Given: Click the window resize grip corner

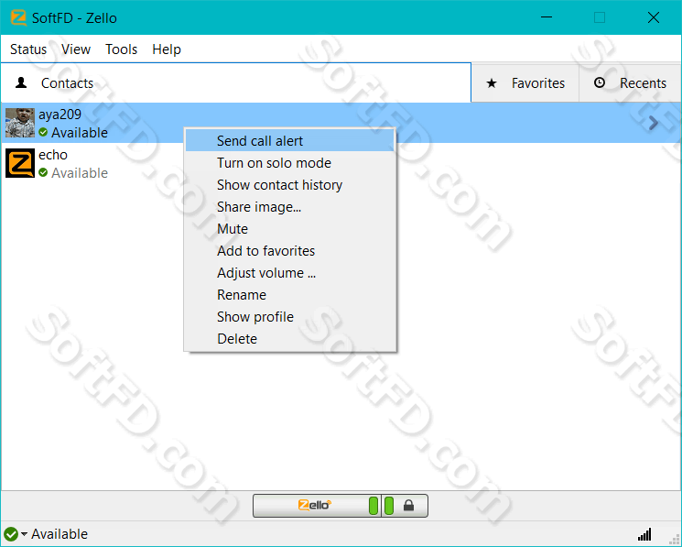Looking at the screenshot, I should (x=675, y=539).
